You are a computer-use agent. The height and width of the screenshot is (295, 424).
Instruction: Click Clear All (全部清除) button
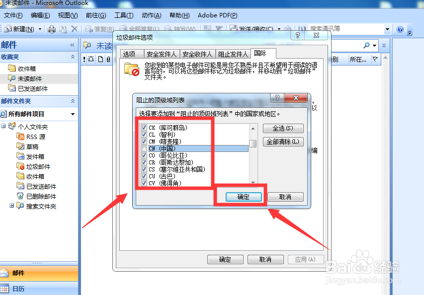point(283,142)
